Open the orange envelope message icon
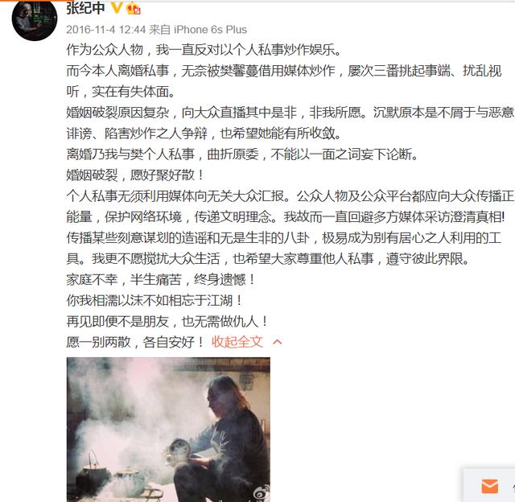Image resolution: width=515 pixels, height=502 pixels. (x=490, y=486)
